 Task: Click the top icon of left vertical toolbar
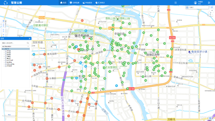[4, 21]
